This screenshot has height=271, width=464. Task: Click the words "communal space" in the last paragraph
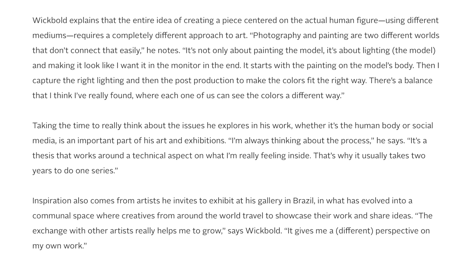tap(63, 216)
